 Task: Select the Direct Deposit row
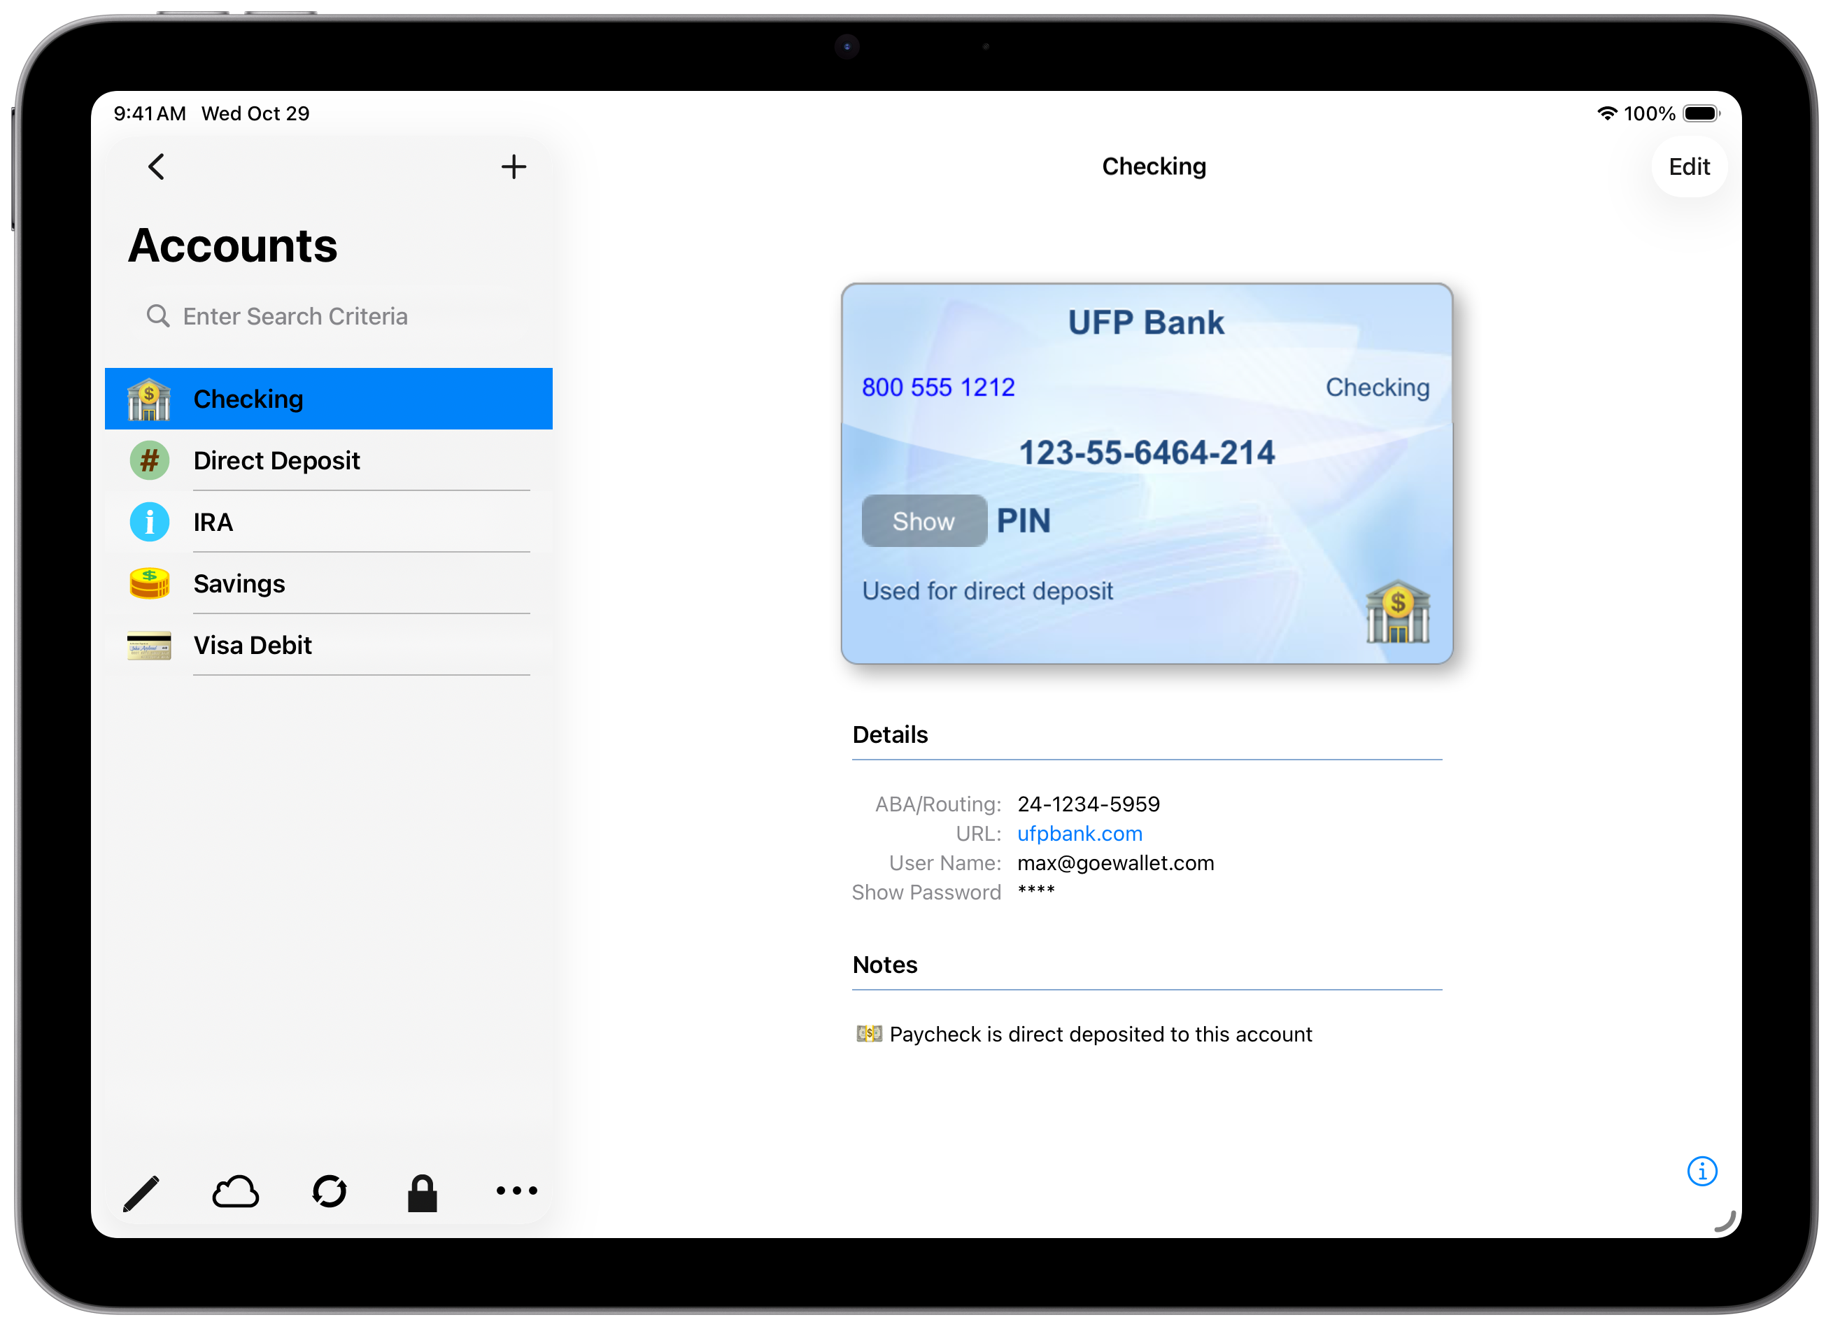[x=328, y=460]
